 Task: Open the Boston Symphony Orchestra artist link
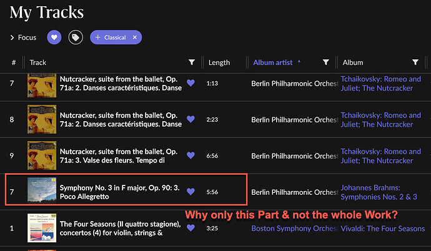[x=294, y=229]
